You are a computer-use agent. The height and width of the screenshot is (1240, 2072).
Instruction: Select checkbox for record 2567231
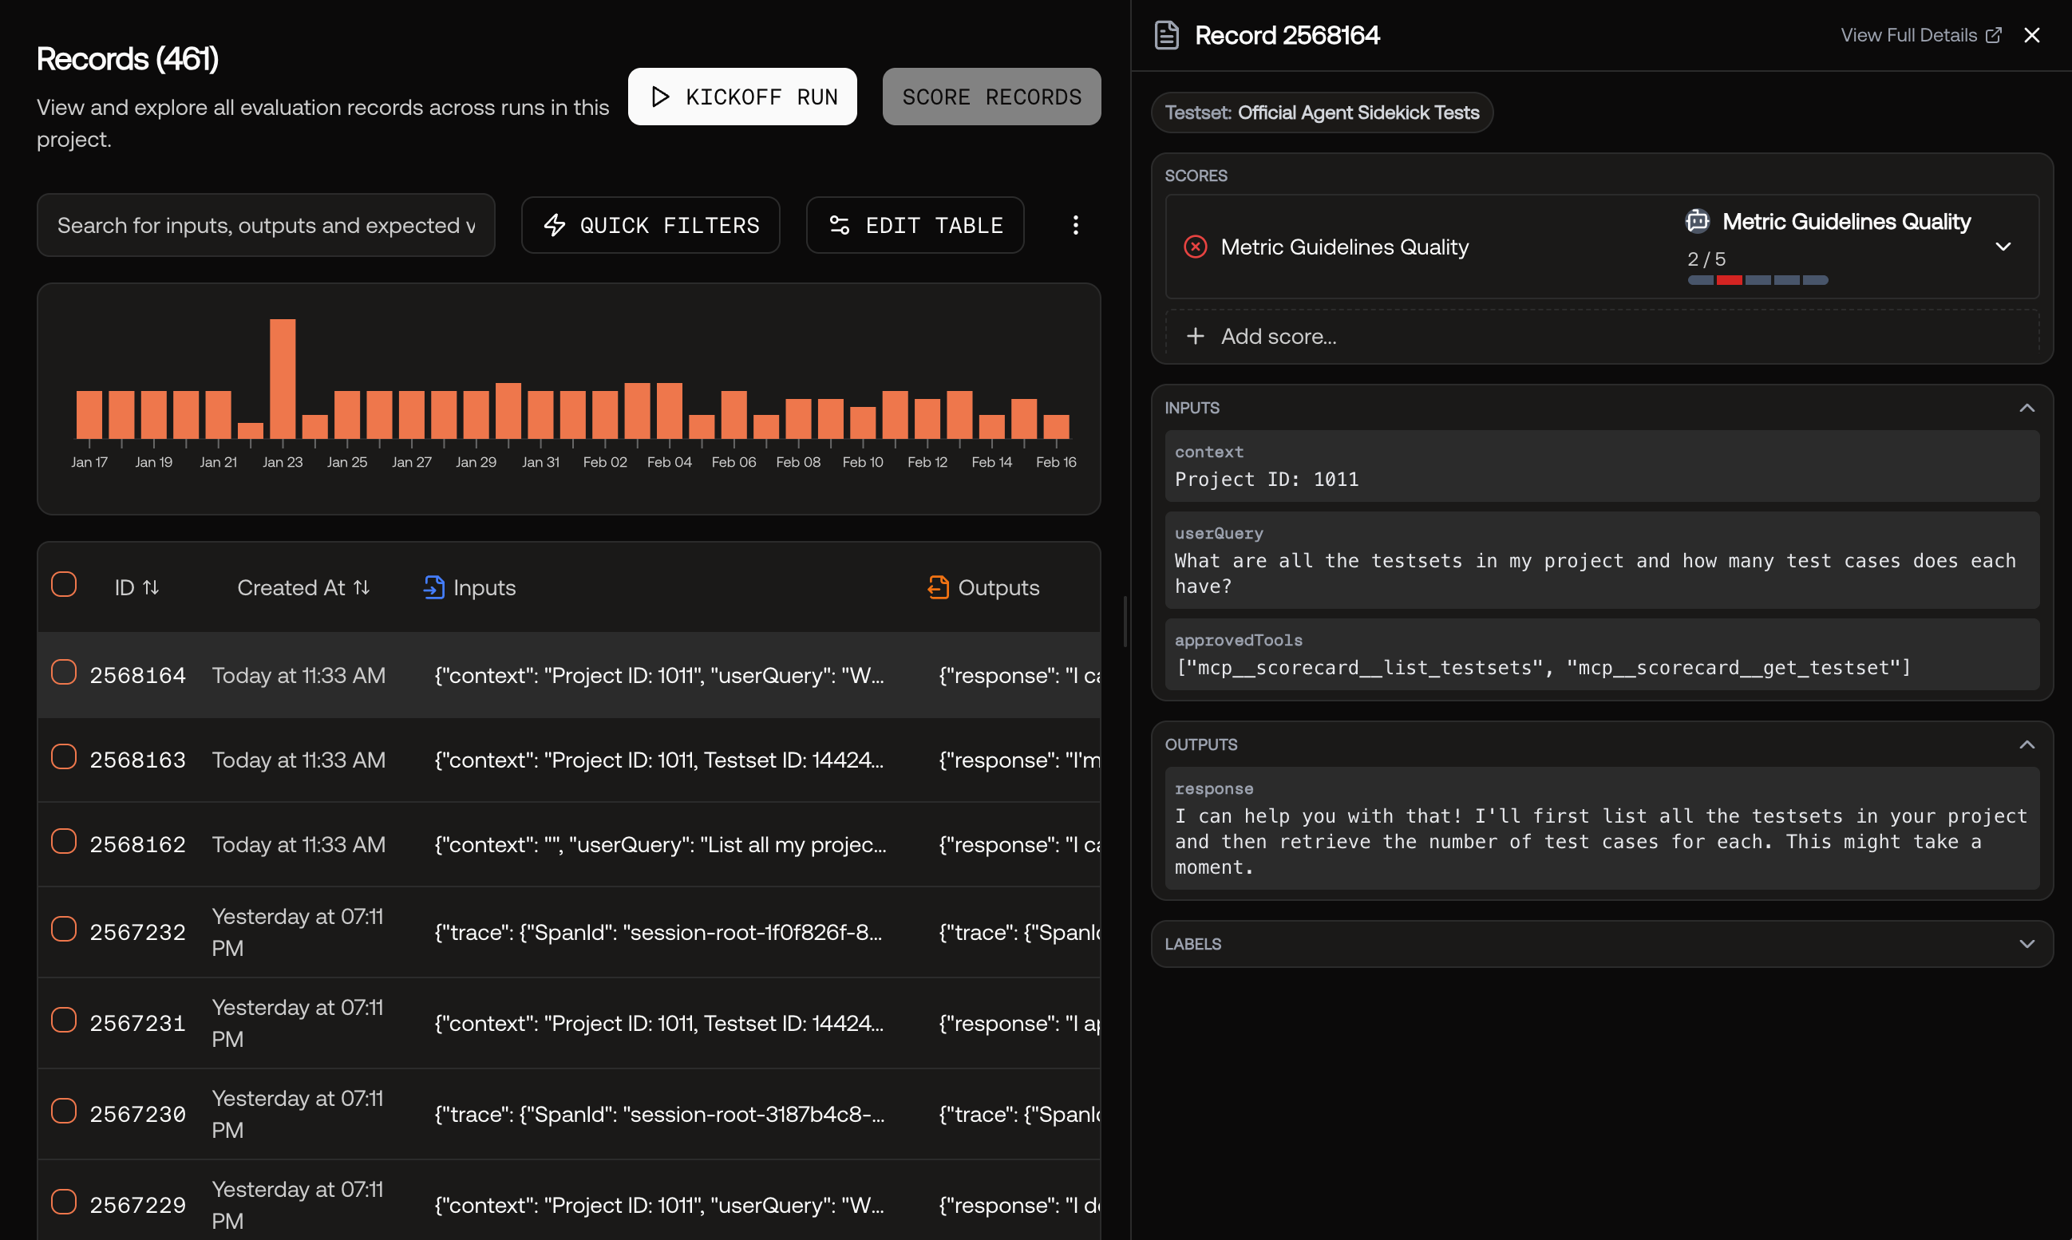[64, 1020]
